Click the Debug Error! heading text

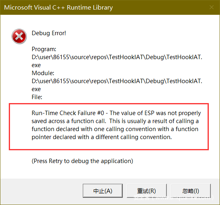(x=49, y=33)
